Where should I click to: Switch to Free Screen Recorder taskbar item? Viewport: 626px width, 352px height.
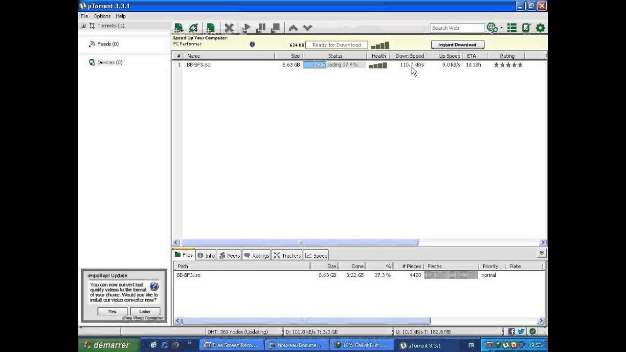tap(231, 345)
